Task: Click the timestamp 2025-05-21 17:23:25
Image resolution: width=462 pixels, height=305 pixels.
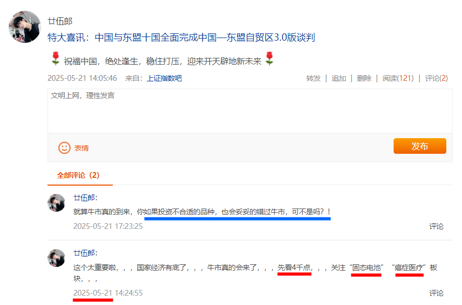Action: (x=108, y=226)
